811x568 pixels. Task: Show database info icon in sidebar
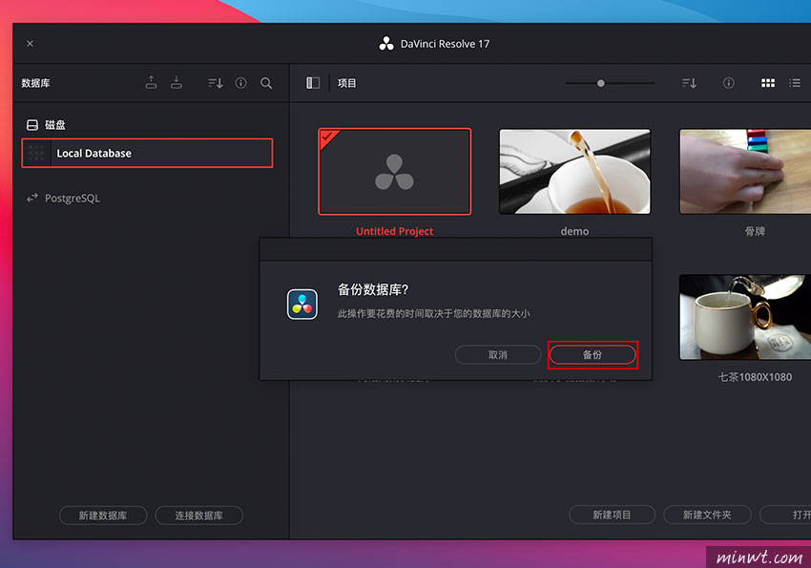click(241, 83)
